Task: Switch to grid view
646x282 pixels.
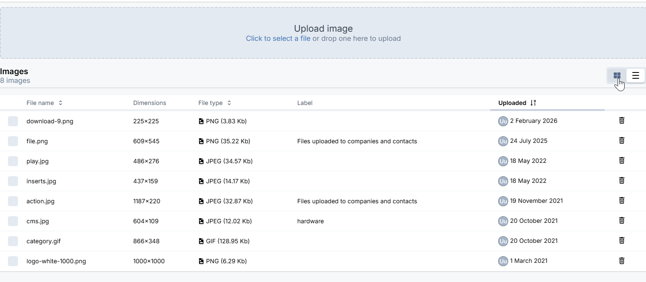Action: [x=617, y=75]
